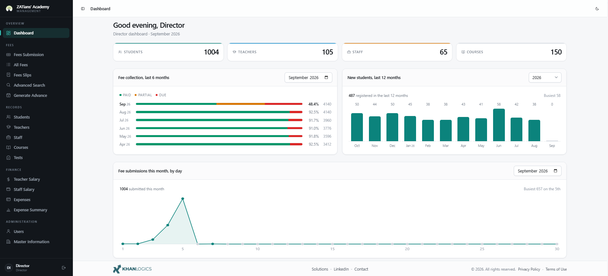Screen dimensions: 608x276
Task: Open the Fee collection month picker
Action: click(x=308, y=77)
